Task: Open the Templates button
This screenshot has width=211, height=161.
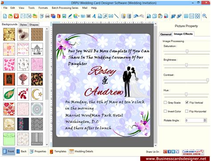Action: click(x=58, y=151)
